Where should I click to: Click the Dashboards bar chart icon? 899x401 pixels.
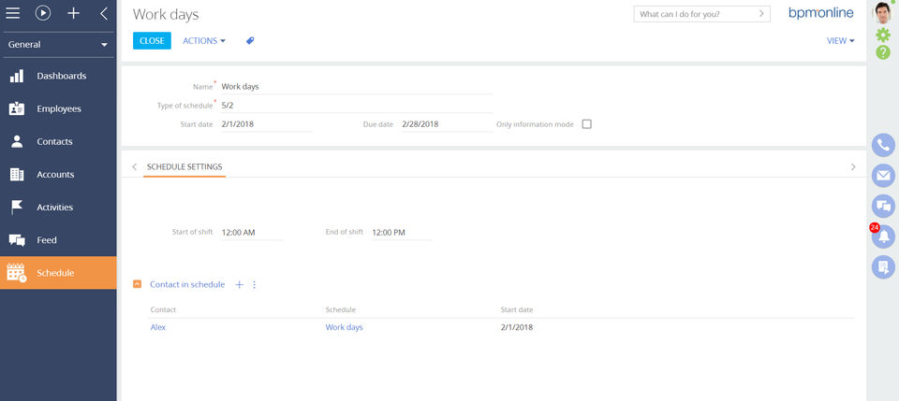pos(17,76)
